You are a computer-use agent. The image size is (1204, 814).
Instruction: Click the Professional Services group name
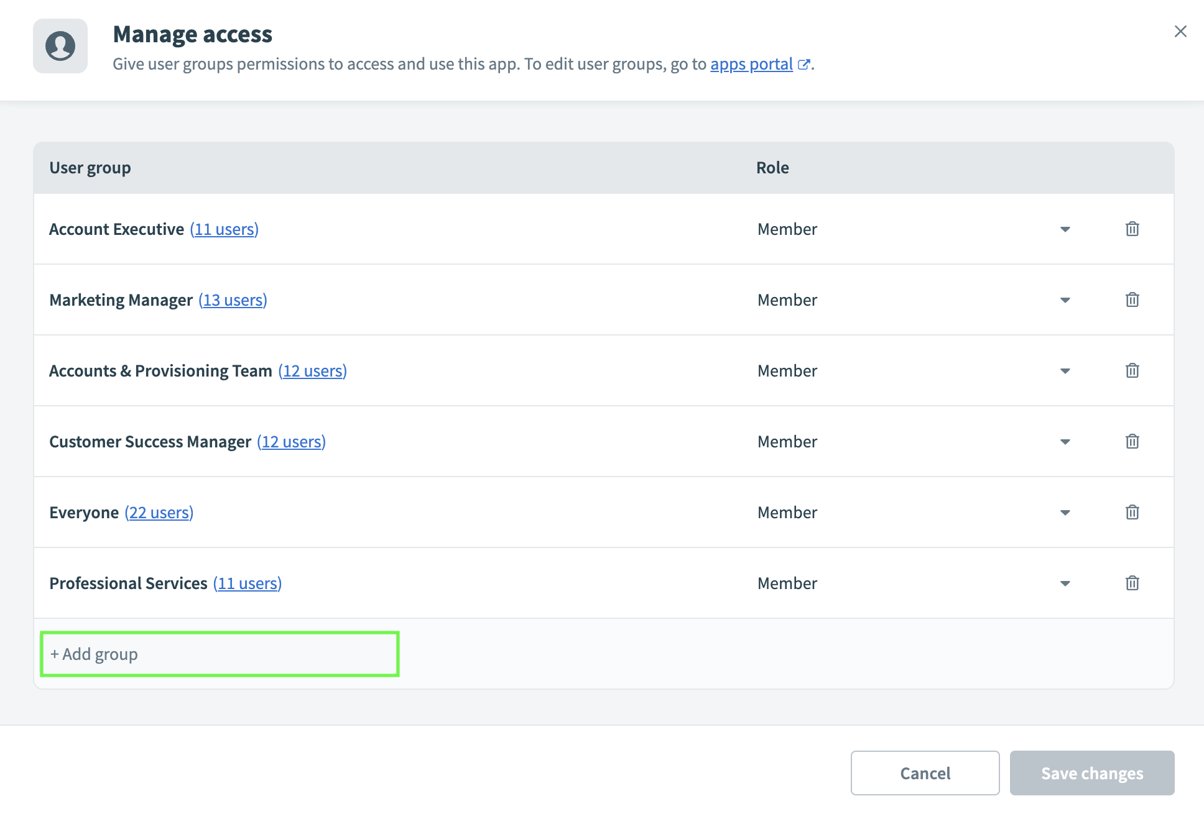(x=128, y=583)
